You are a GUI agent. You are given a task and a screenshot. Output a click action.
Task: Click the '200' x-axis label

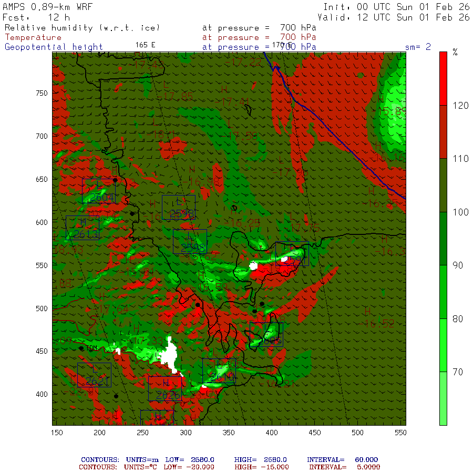pyautogui.click(x=99, y=433)
